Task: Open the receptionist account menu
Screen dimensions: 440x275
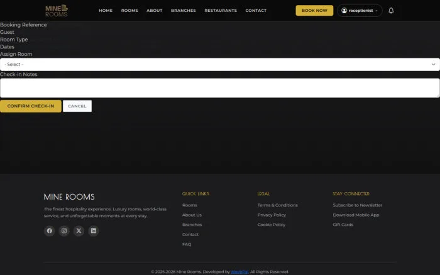Action: [360, 11]
